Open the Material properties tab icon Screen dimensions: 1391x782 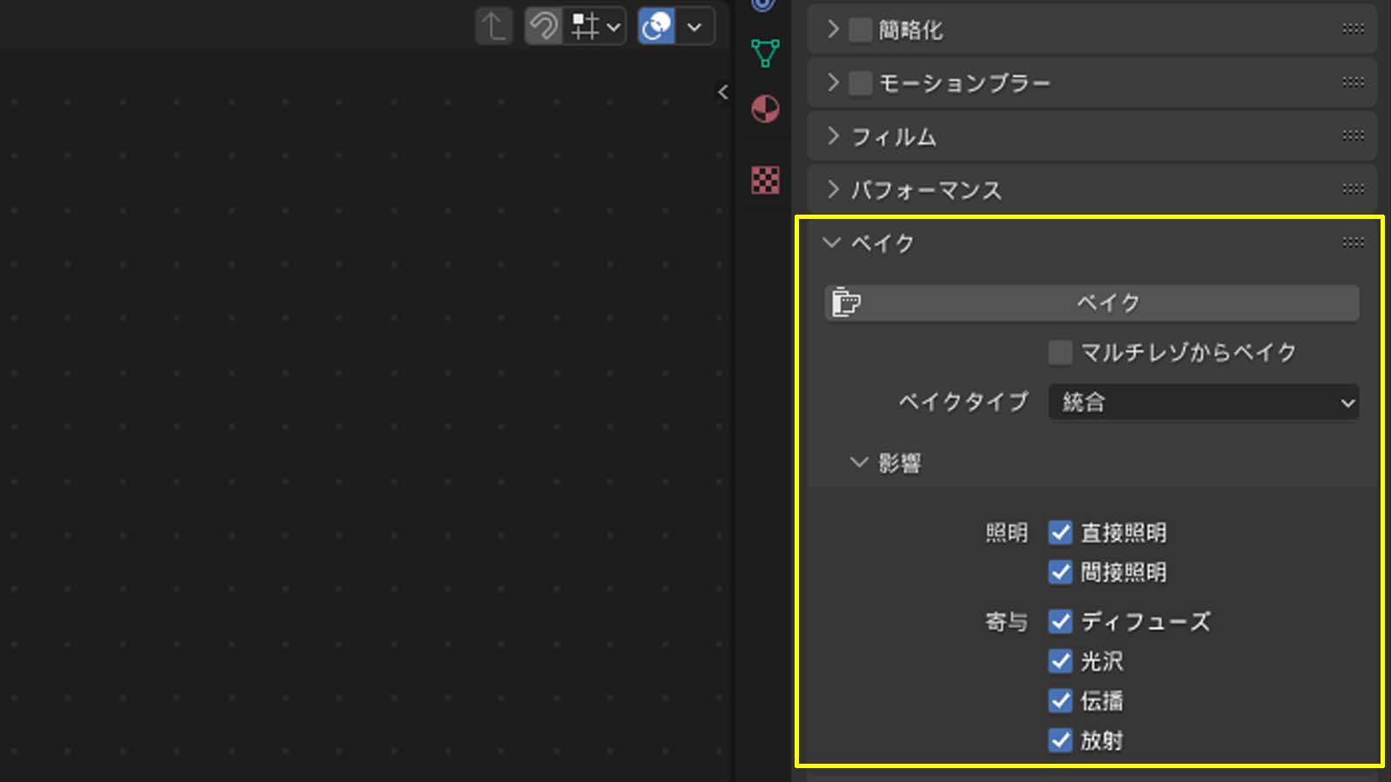(x=765, y=109)
